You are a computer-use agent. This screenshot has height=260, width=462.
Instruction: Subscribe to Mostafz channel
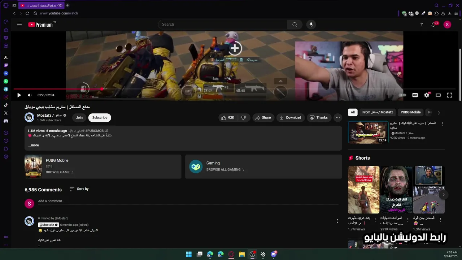pos(100,117)
